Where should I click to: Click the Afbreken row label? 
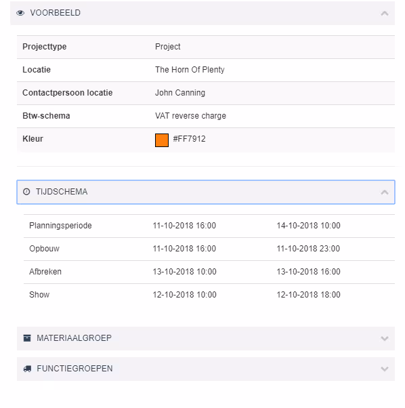point(45,272)
